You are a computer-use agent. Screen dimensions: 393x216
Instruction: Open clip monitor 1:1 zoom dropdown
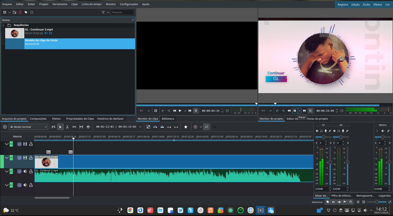point(149,111)
